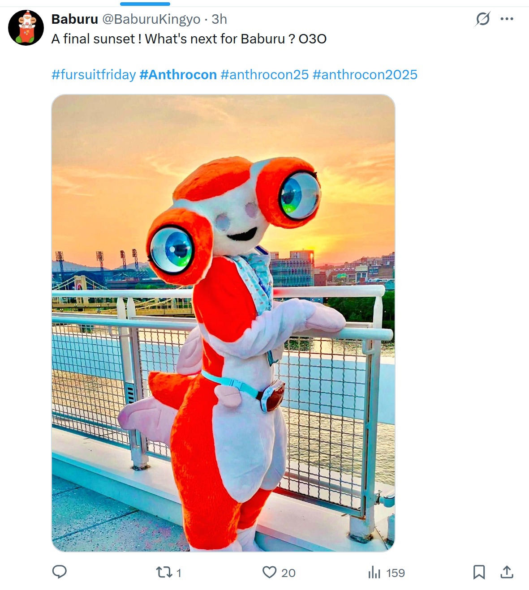The width and height of the screenshot is (529, 590).
Task: Click the blue tab indicator at top
Action: [145, 4]
